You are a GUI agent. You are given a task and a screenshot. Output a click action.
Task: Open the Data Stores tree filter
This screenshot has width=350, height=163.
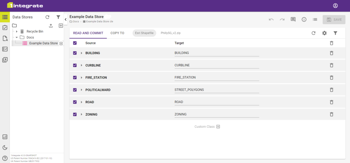[58, 17]
